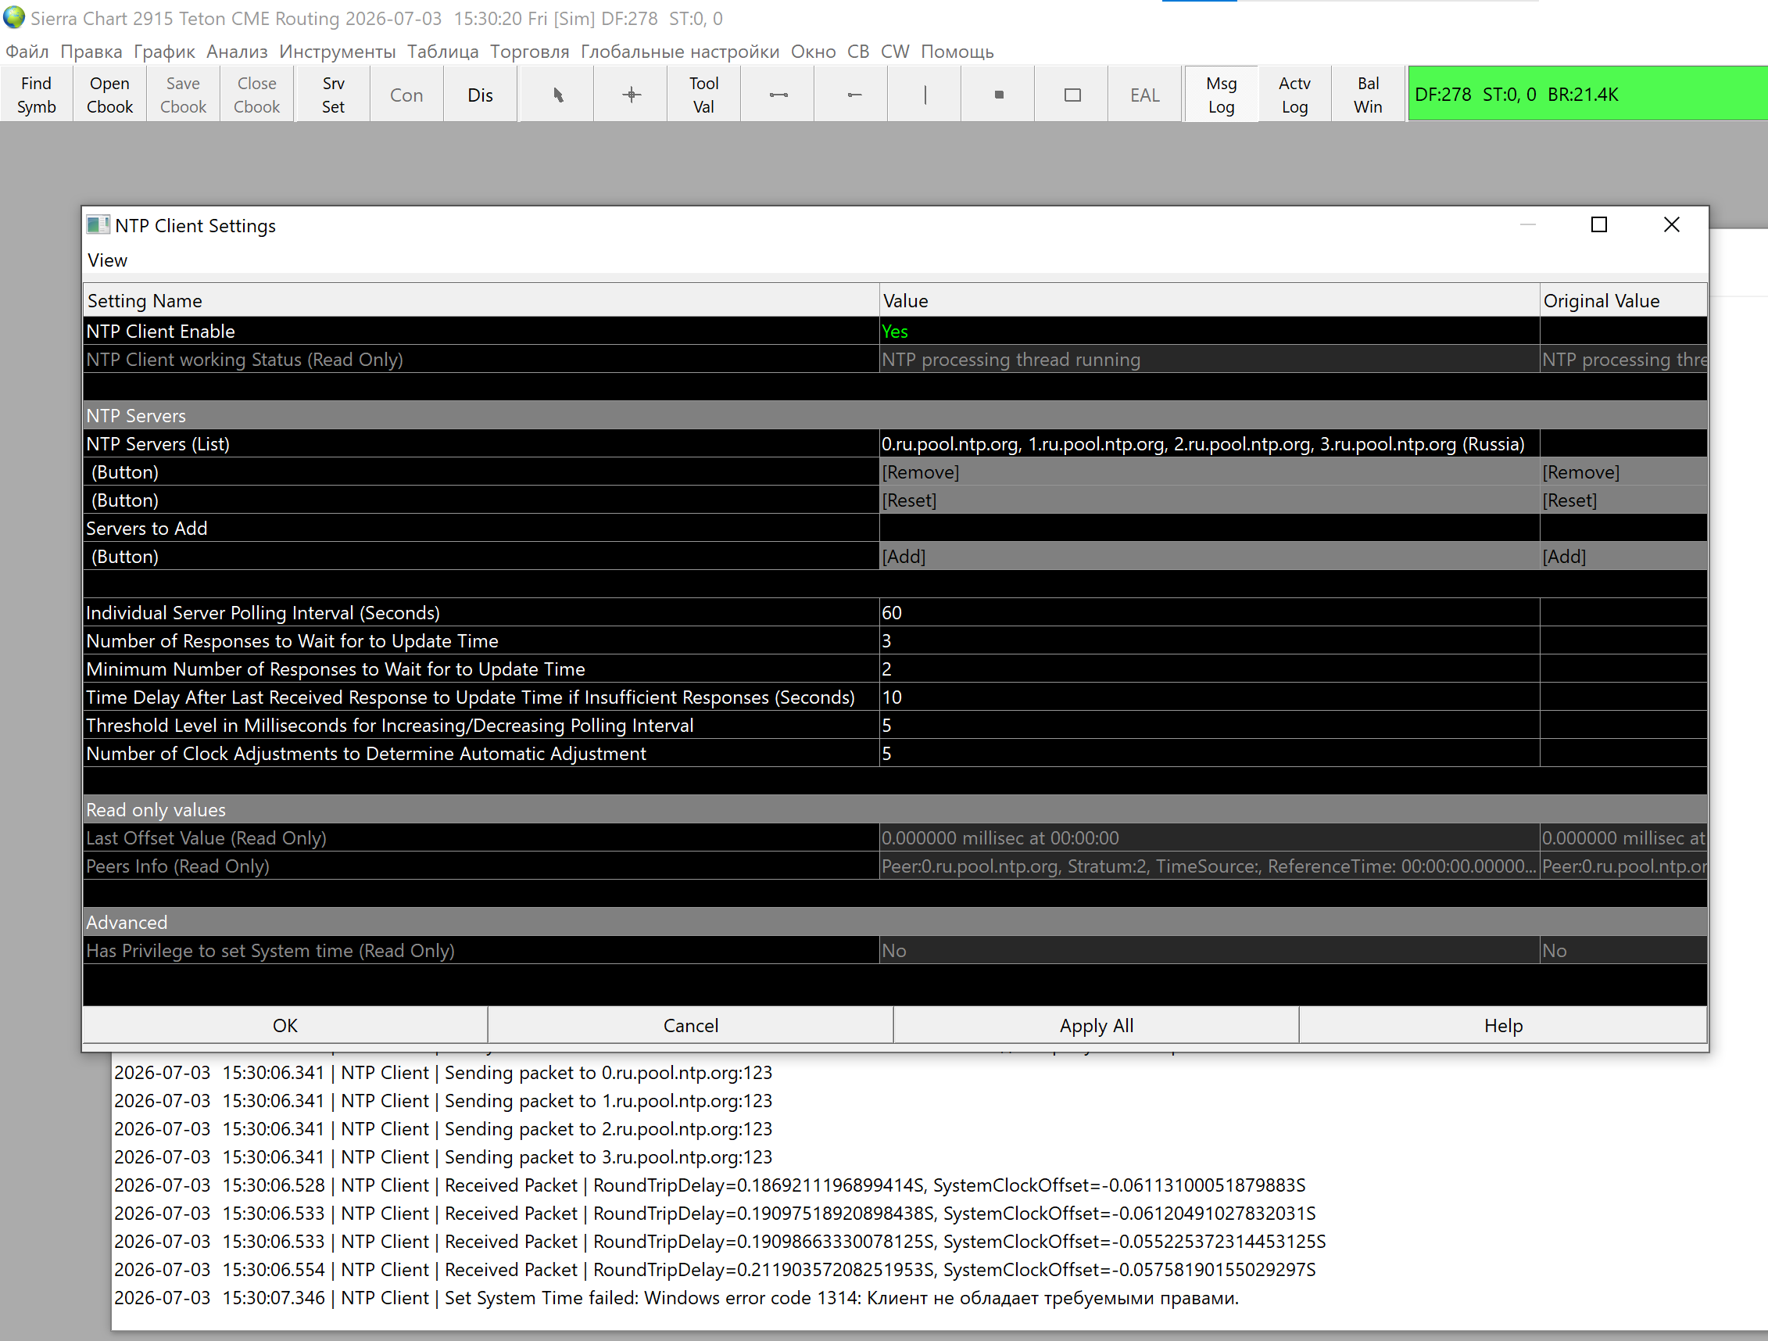This screenshot has width=1768, height=1341.
Task: Cancel the NTP Client Settings dialog
Action: click(x=691, y=1025)
